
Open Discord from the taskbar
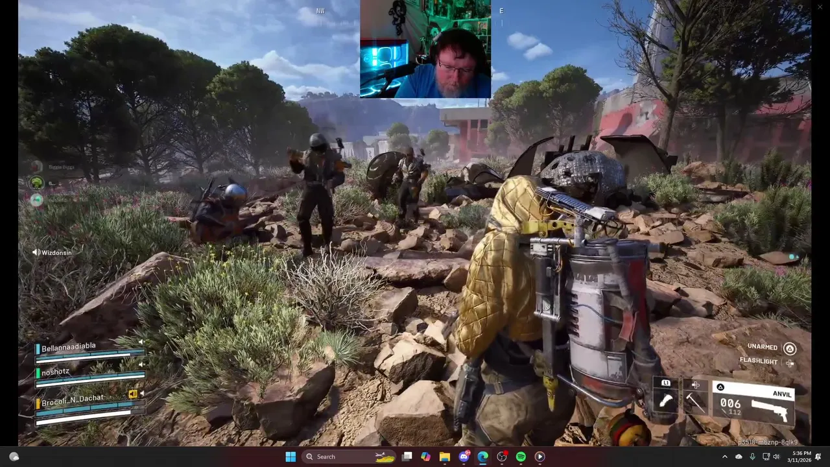(x=464, y=457)
